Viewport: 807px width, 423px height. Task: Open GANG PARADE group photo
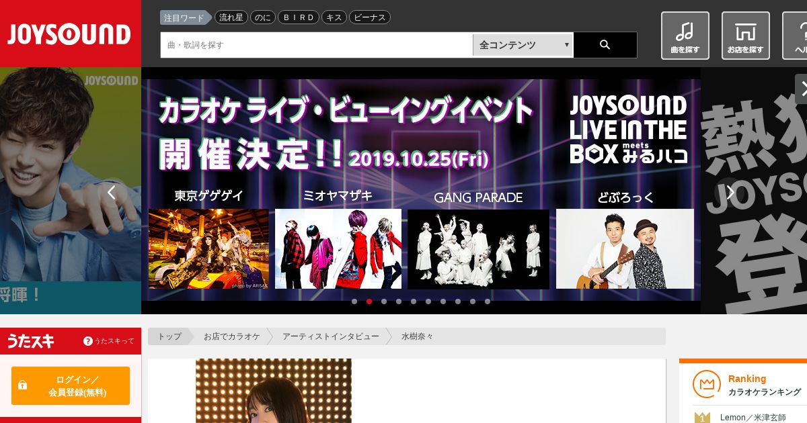478,249
